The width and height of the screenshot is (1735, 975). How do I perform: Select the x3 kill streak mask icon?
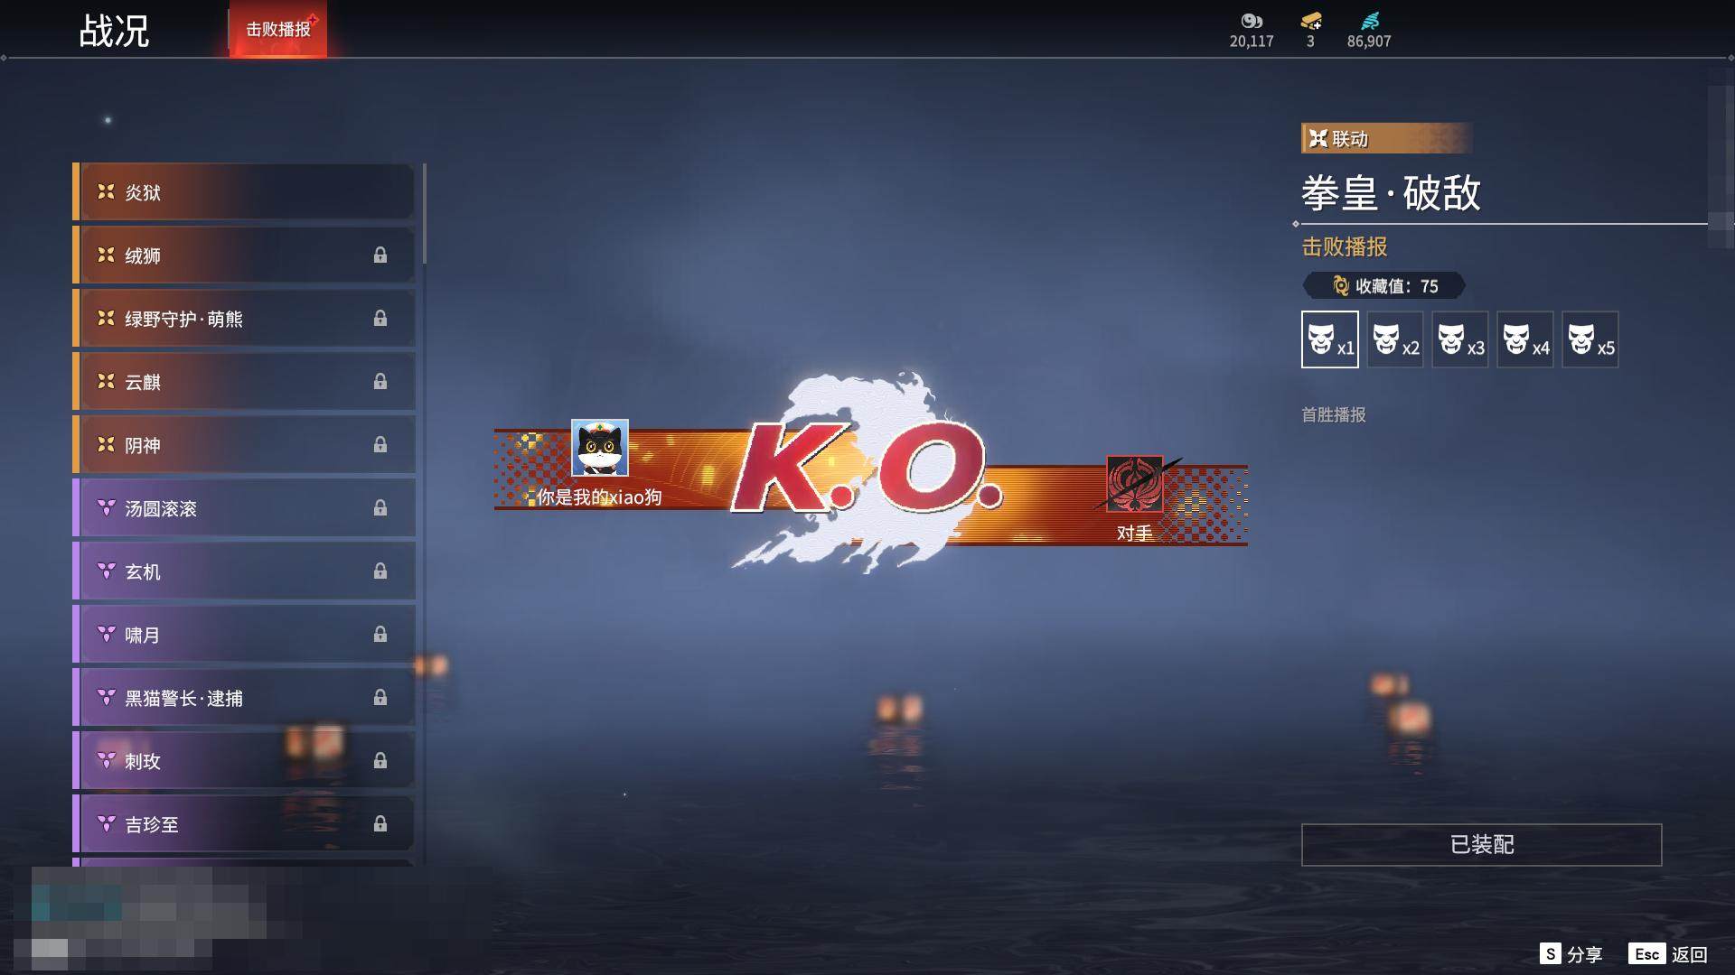[1459, 339]
